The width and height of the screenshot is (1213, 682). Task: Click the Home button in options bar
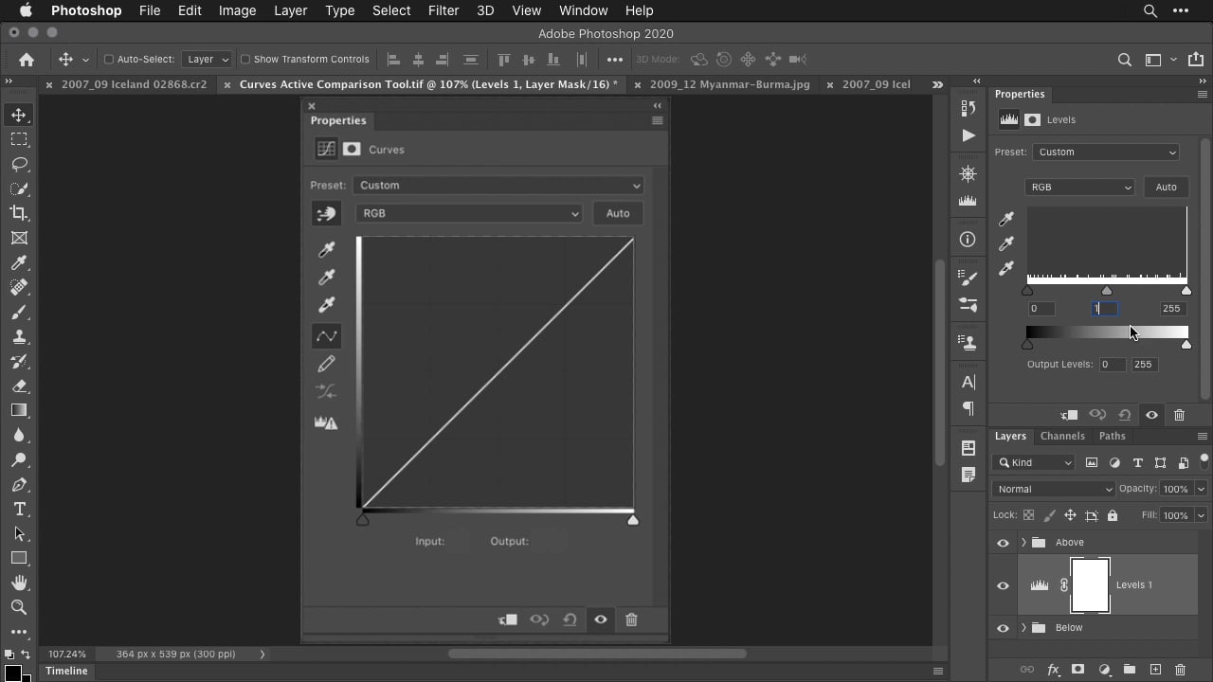point(27,59)
